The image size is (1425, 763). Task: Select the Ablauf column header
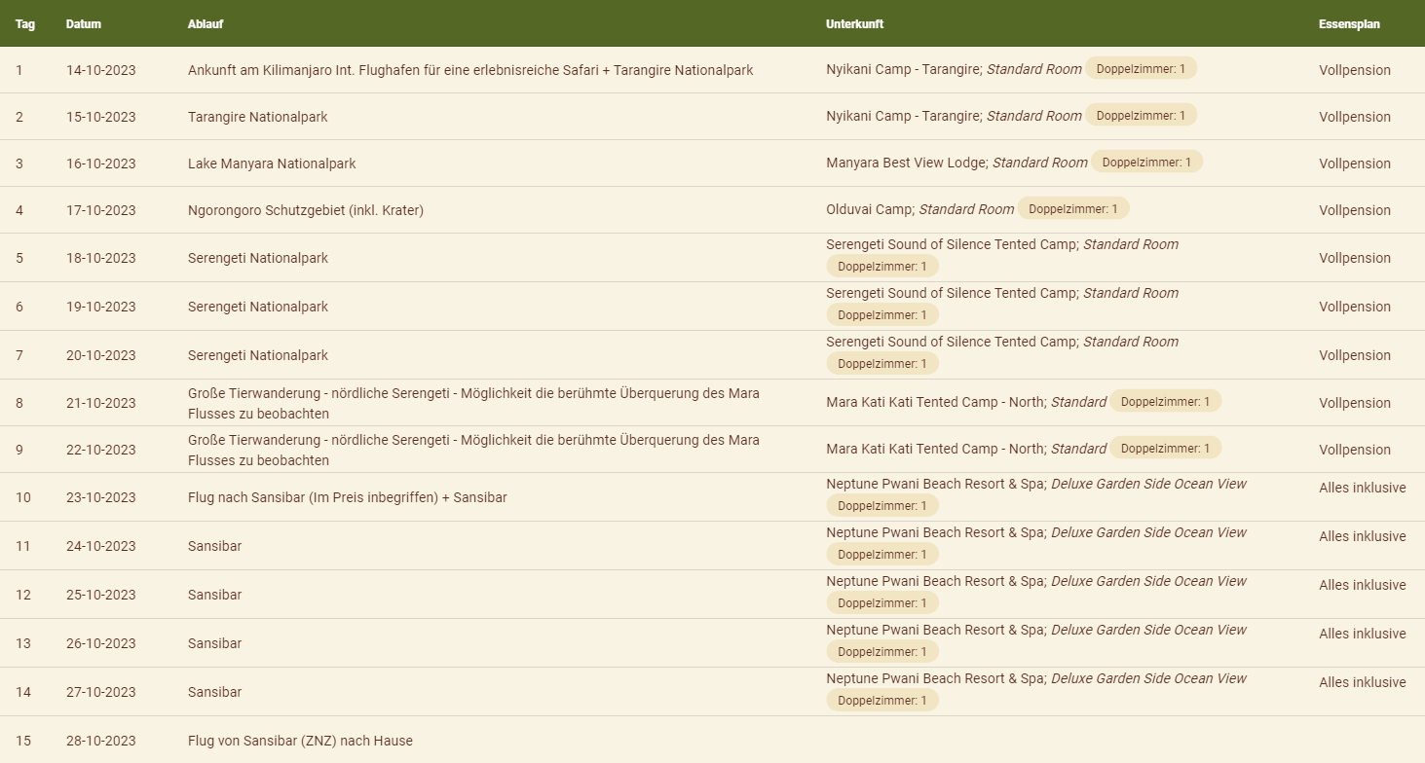point(206,24)
